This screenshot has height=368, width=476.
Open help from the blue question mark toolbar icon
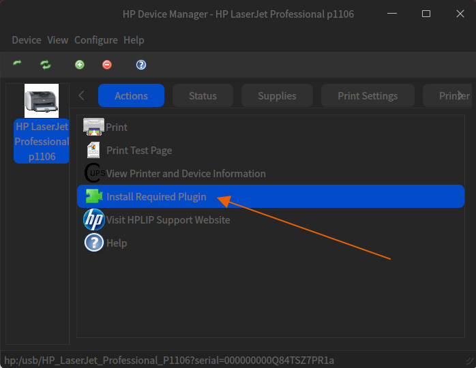pos(141,65)
